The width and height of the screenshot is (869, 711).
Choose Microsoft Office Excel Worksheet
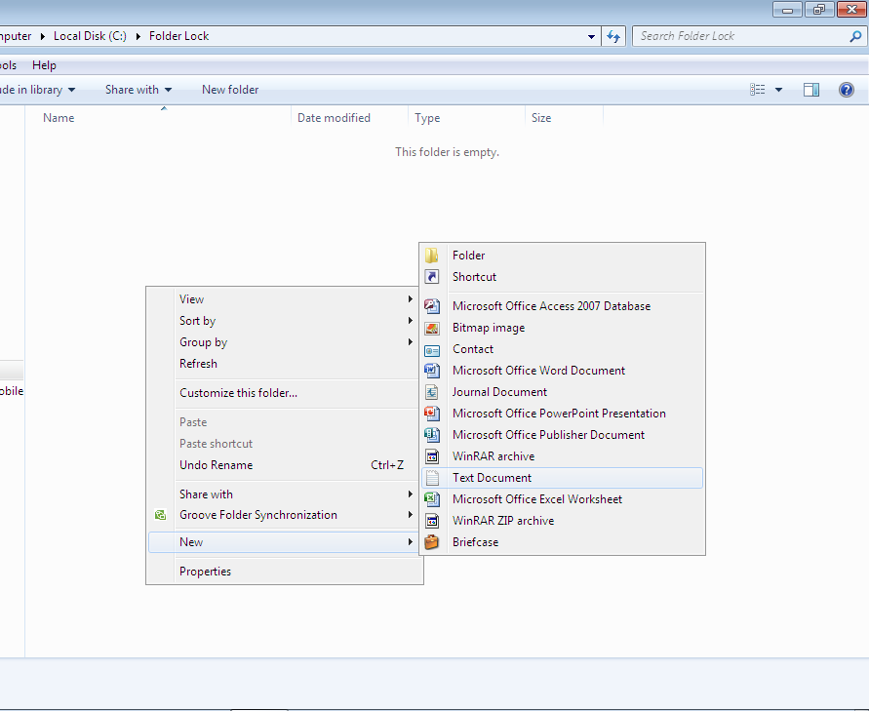pos(562,499)
